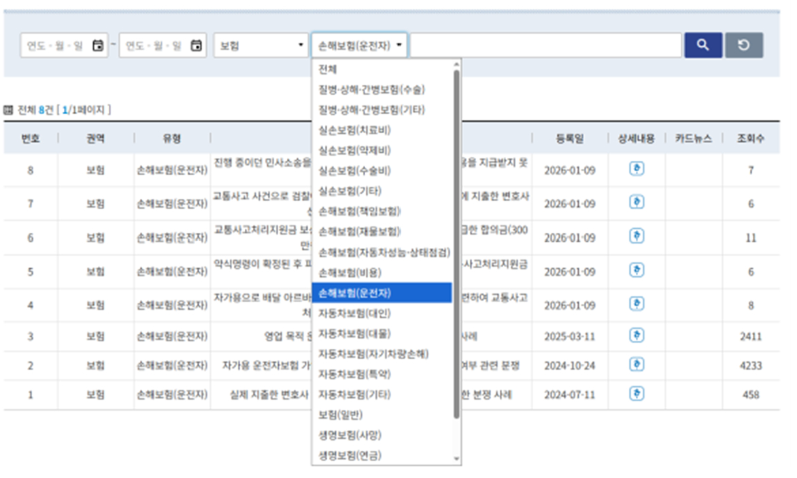The image size is (797, 478).
Task: Pick 생명보험(사망) from the options
Action: point(350,435)
